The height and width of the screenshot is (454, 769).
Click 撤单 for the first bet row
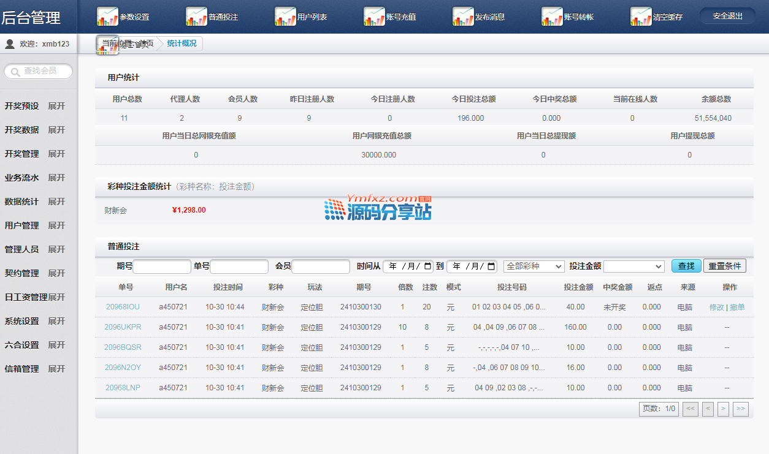(x=737, y=307)
